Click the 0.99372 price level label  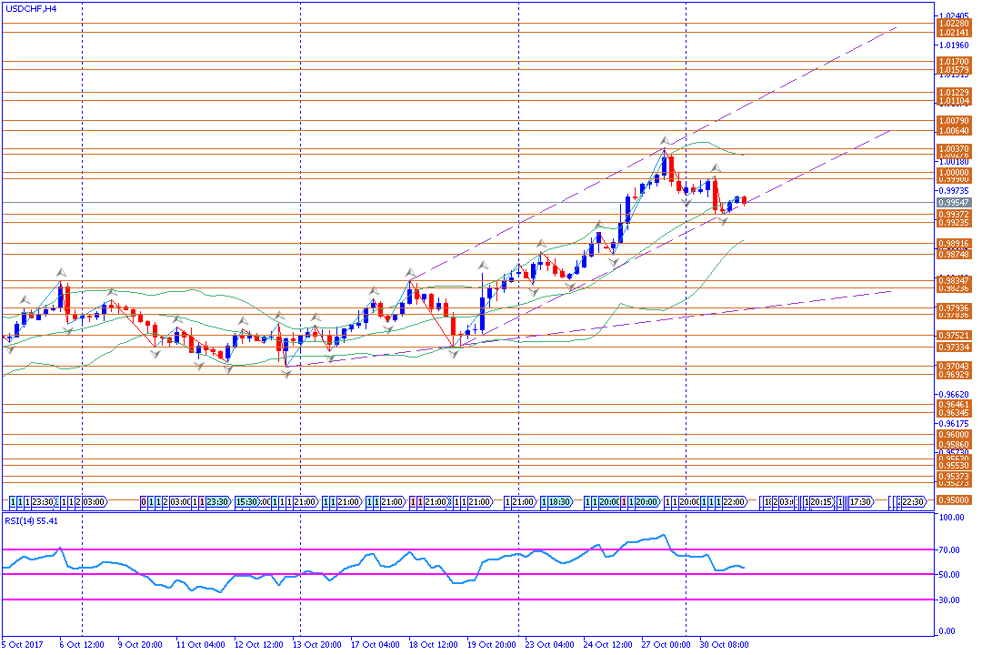[x=954, y=215]
